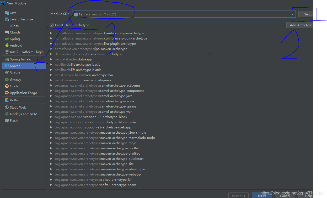Click the Java module type icon

(7, 13)
